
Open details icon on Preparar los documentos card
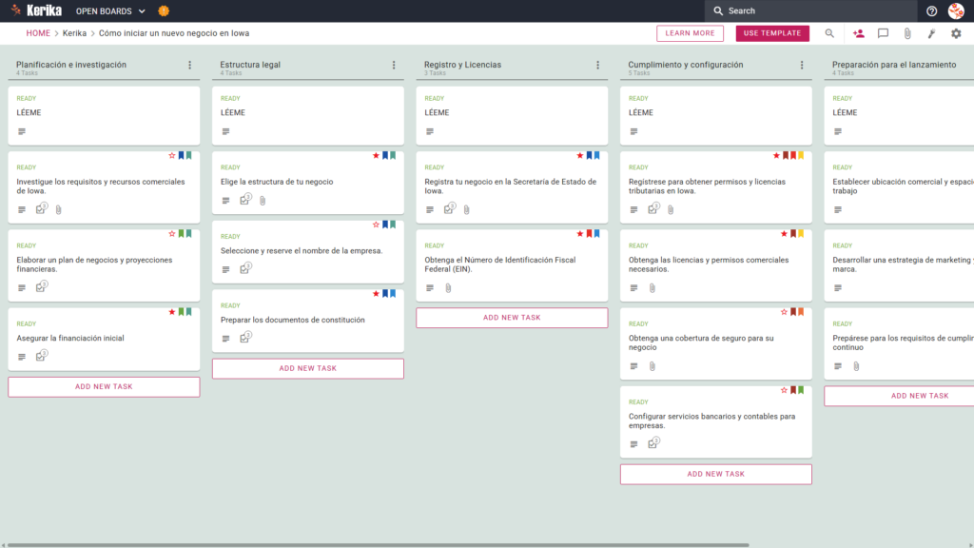pyautogui.click(x=225, y=339)
